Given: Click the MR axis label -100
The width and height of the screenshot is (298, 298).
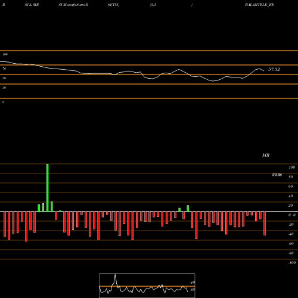Looking at the screenshot, I should click(291, 263).
